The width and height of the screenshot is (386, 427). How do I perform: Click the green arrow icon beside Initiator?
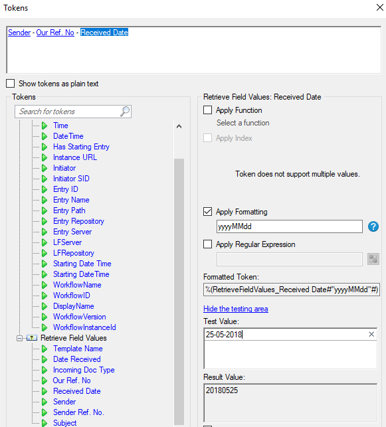pyautogui.click(x=45, y=168)
